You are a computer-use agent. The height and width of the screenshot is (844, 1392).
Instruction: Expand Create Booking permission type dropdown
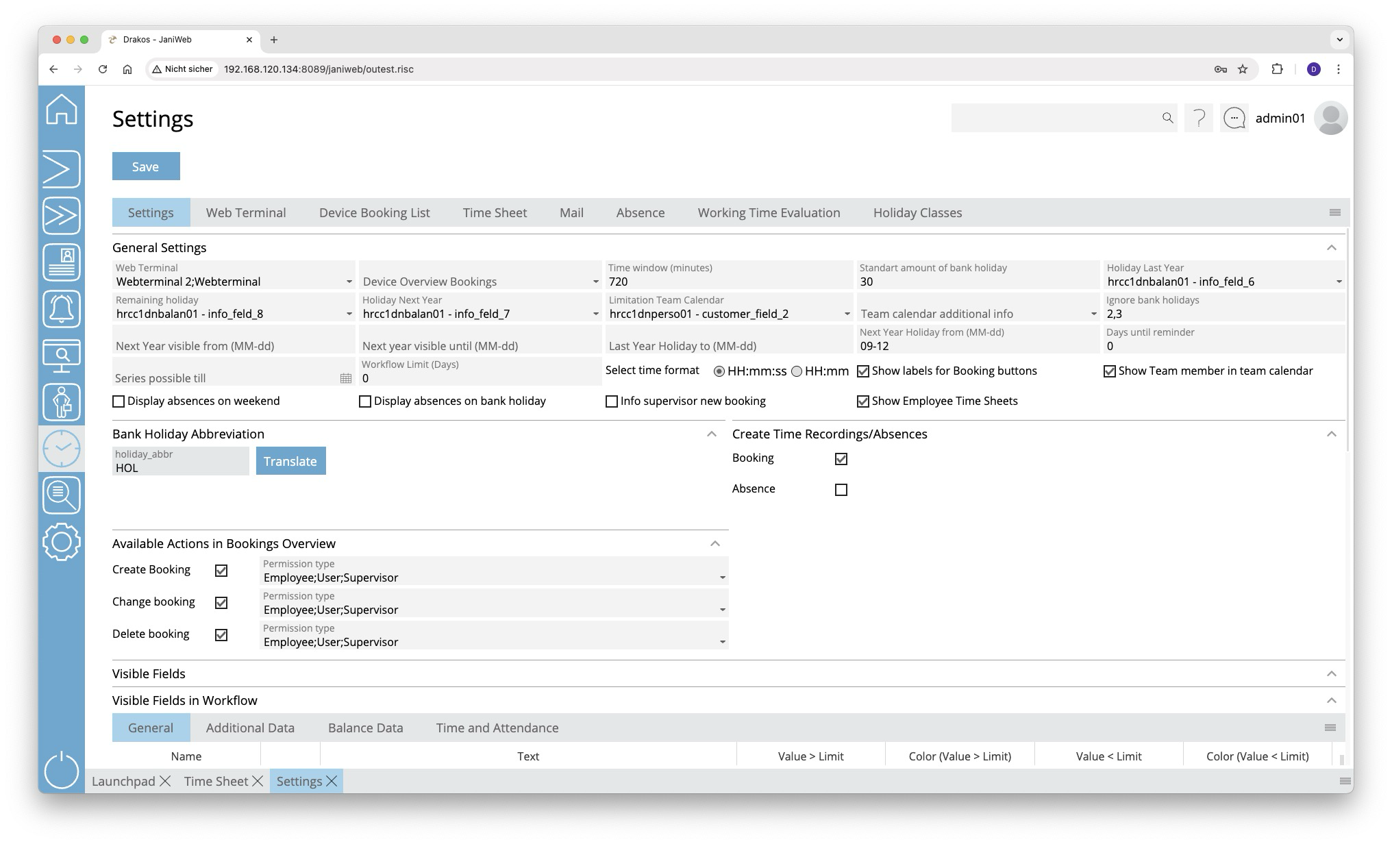[x=722, y=578]
